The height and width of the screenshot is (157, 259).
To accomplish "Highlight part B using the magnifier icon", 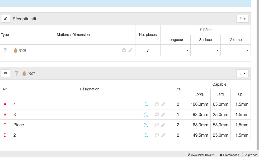I will pyautogui.click(x=157, y=114).
